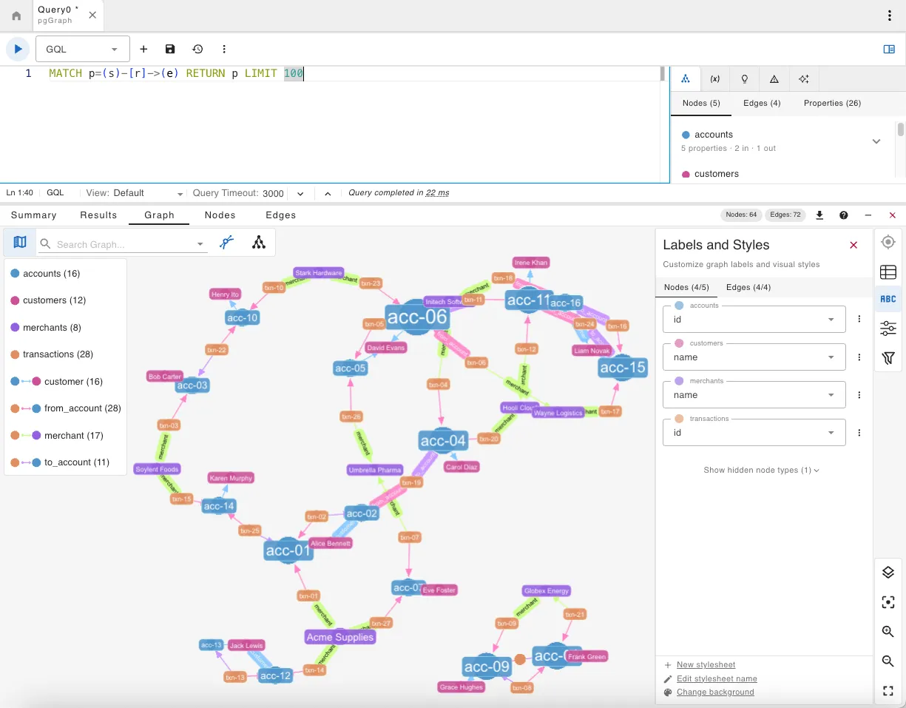
Task: Click Change background link
Action: [715, 692]
